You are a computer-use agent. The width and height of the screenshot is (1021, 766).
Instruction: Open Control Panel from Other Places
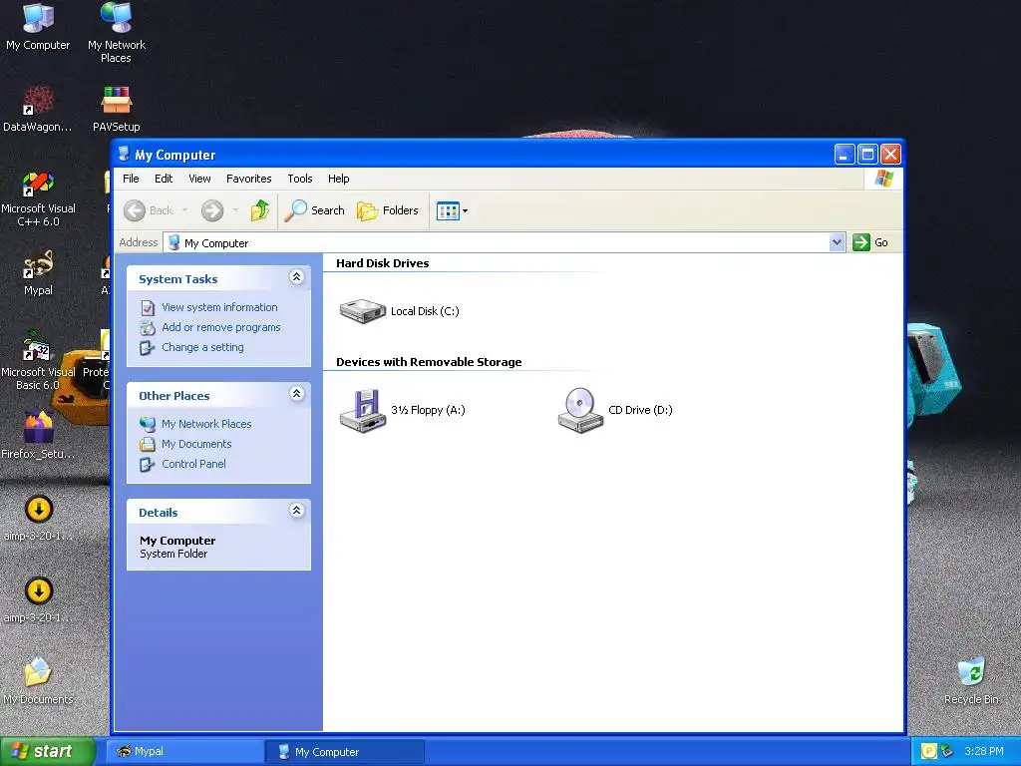(x=194, y=465)
